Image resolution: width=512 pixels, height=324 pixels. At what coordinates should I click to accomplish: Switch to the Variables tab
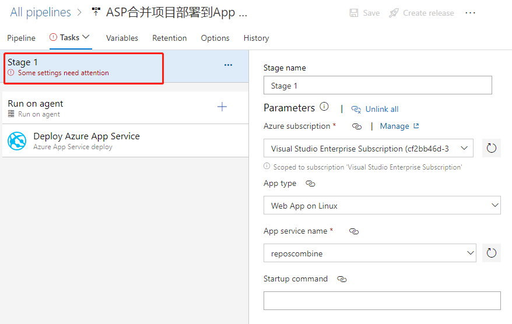point(122,38)
